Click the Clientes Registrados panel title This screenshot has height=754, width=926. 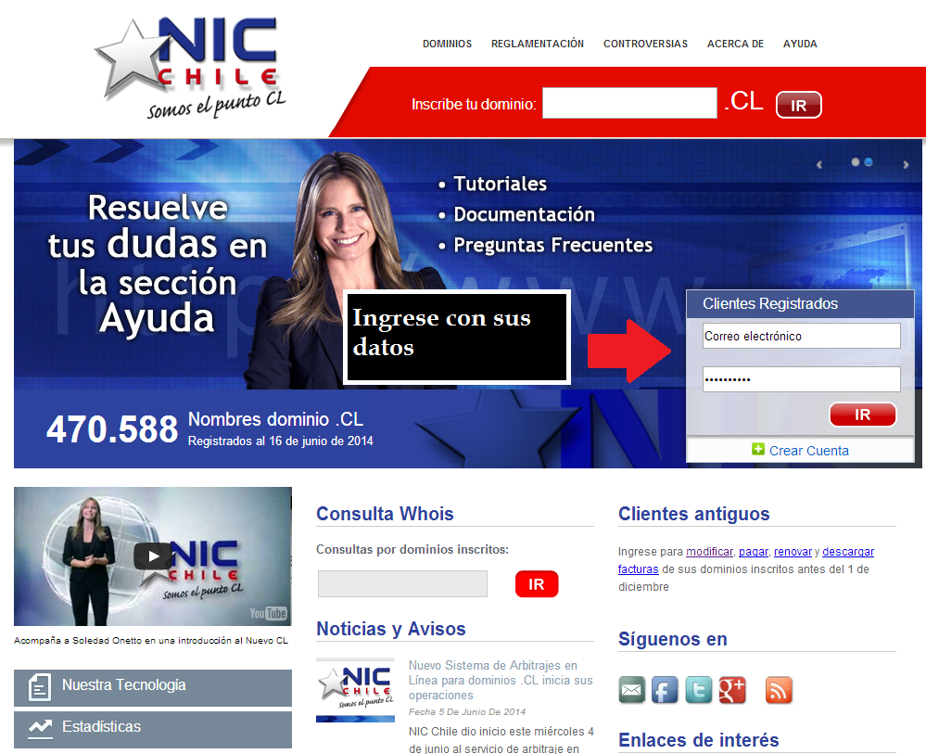[770, 303]
